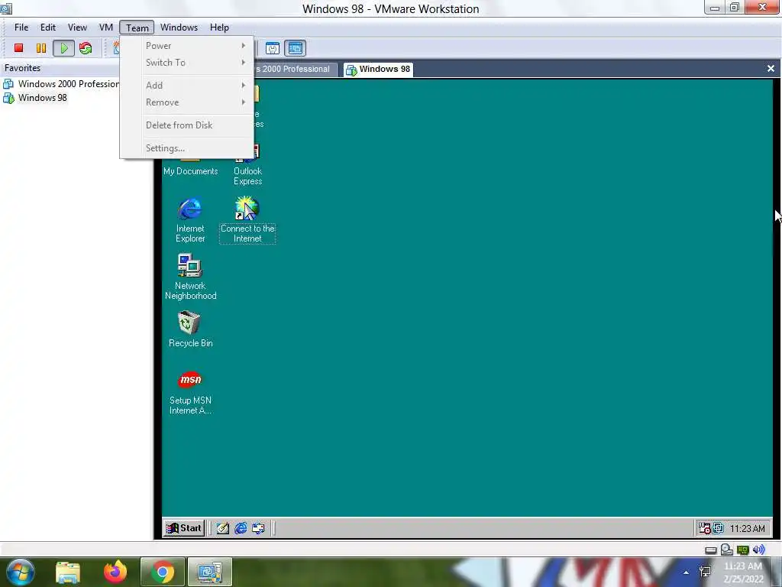The width and height of the screenshot is (782, 587).
Task: Expand the Remove submenu
Action: 187,102
